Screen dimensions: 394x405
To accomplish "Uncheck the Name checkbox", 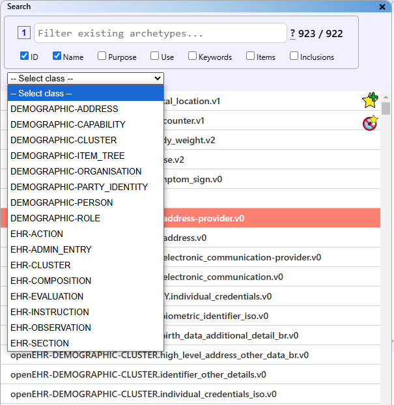I will coord(57,56).
